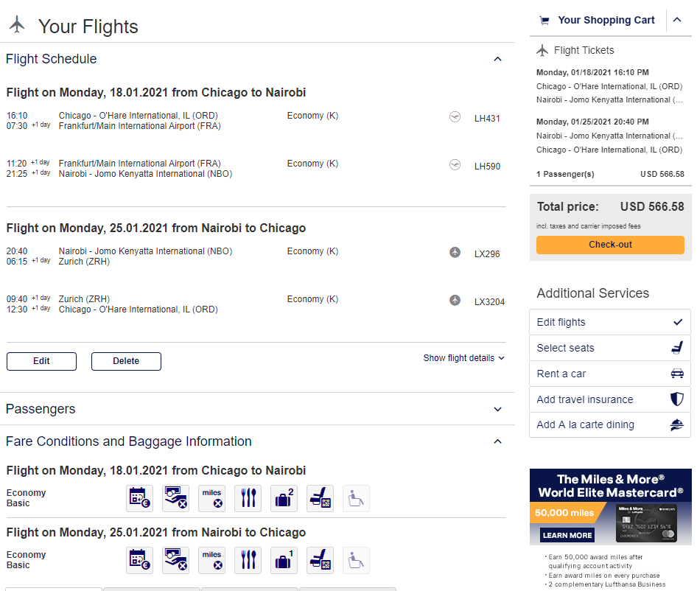Open Rent a car service
The width and height of the screenshot is (697, 591).
click(x=610, y=374)
